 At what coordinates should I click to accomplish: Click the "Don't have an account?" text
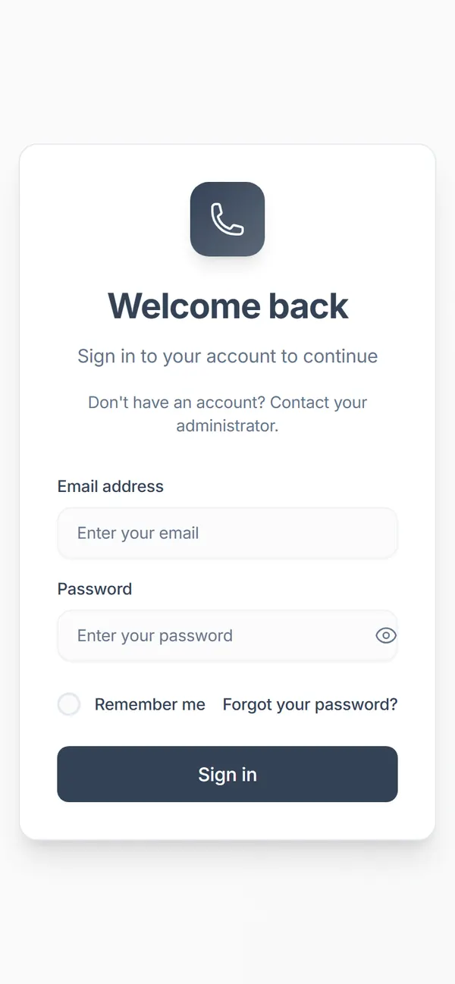177,402
